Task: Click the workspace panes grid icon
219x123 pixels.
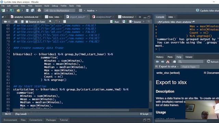Action: pos(81,11)
